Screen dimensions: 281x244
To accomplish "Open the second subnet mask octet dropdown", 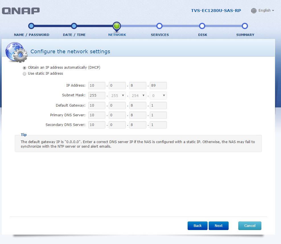I will (x=117, y=95).
